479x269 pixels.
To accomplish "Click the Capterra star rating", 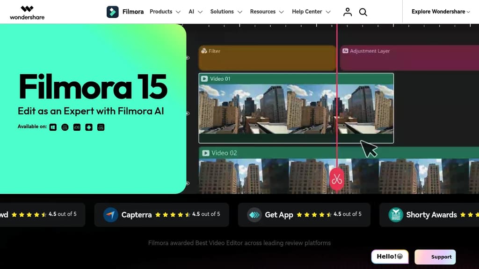I will tap(173, 215).
